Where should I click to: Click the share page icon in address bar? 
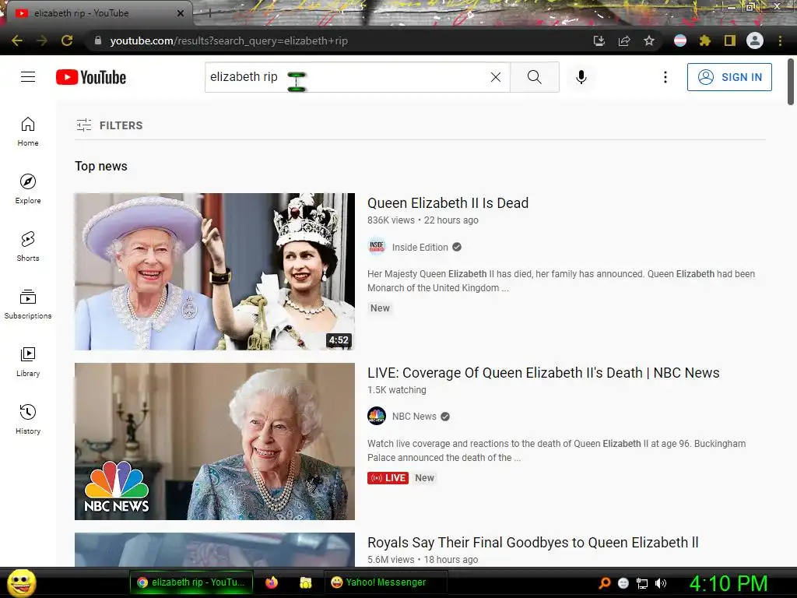(x=623, y=40)
